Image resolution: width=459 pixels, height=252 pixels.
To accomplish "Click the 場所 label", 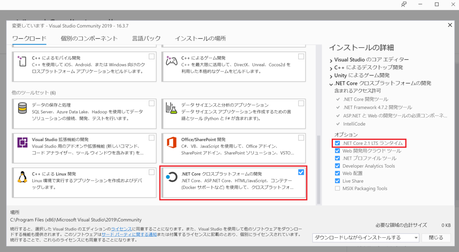I will point(15,212).
